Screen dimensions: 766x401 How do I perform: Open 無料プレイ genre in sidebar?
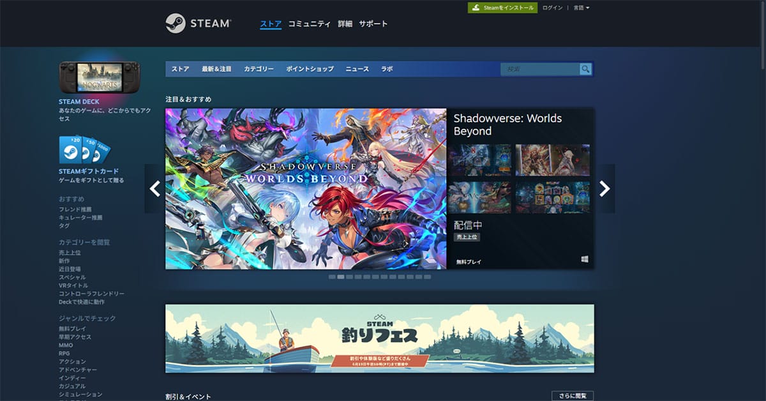point(72,329)
